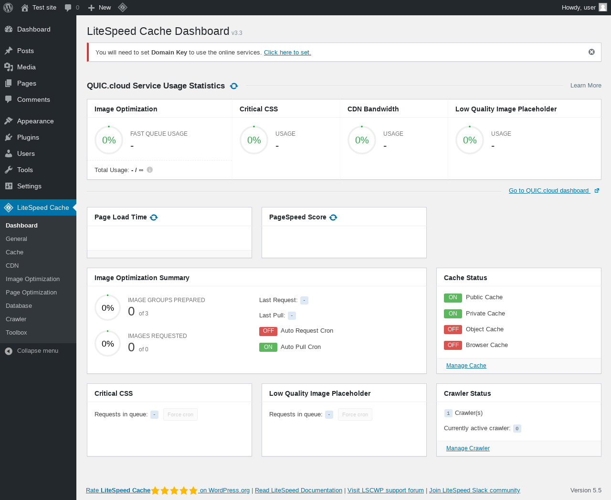Open the New content menu
611x500 pixels.
click(x=99, y=8)
